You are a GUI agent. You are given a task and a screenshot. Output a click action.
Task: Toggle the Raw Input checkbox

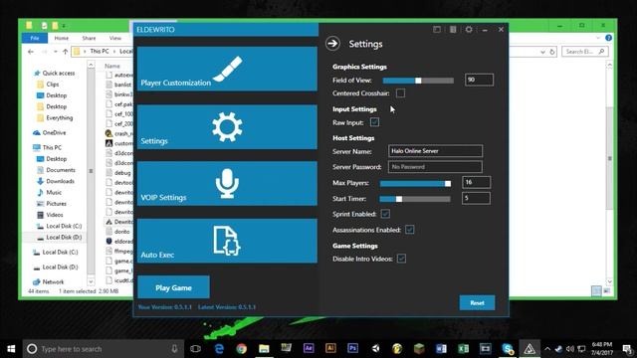tap(374, 122)
